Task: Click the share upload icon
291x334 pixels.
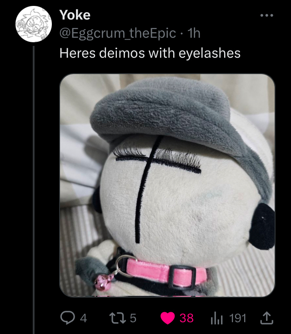Action: (267, 318)
